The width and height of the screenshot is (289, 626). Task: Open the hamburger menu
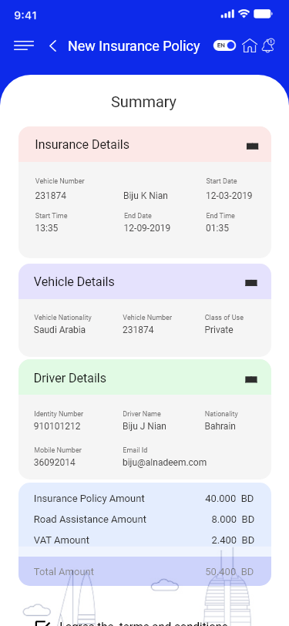(24, 46)
